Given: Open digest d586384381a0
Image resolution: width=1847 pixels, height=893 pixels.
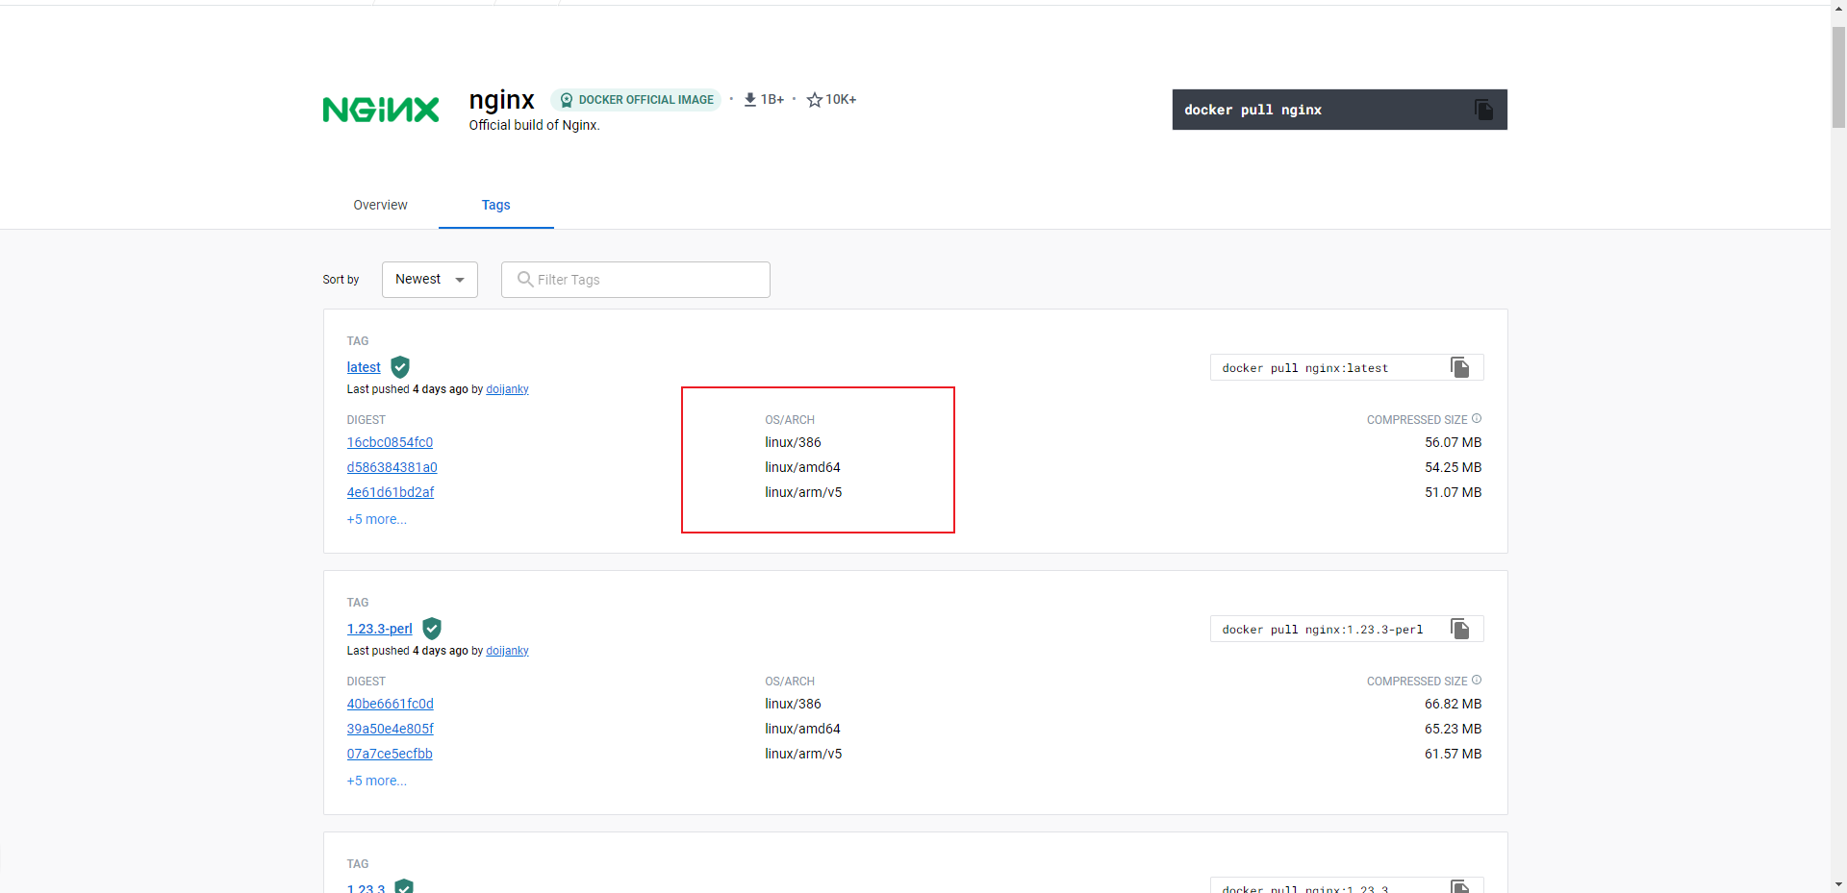Looking at the screenshot, I should [x=392, y=467].
